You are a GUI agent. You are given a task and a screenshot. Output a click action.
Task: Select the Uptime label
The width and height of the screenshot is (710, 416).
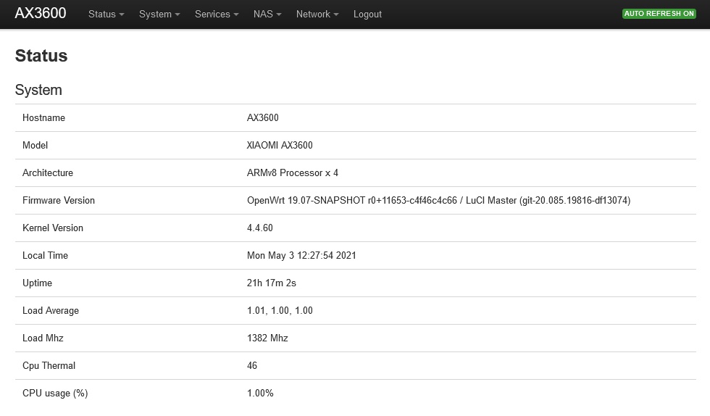pyautogui.click(x=37, y=283)
